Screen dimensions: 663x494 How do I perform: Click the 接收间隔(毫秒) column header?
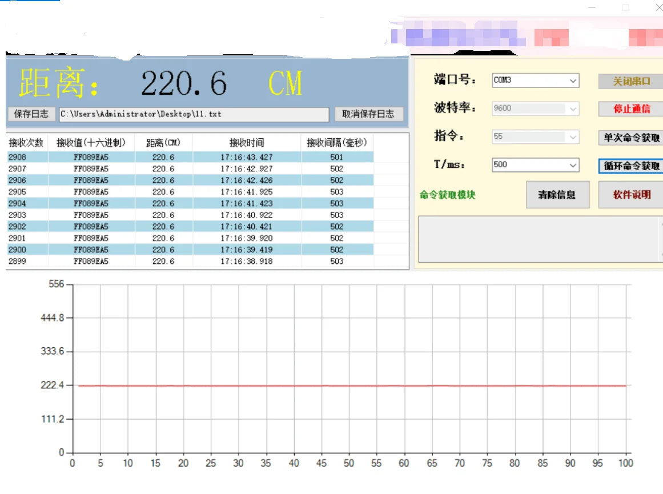click(336, 143)
